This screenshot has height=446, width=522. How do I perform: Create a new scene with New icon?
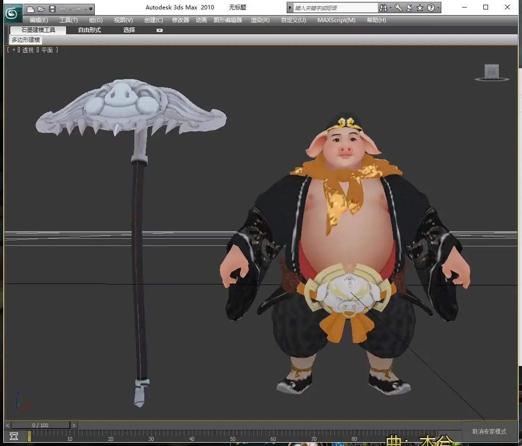point(30,9)
